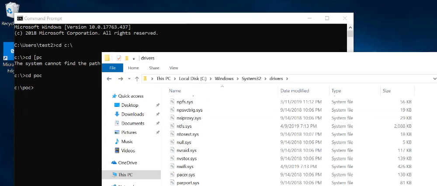Sort by Date modified column header

(x=295, y=91)
